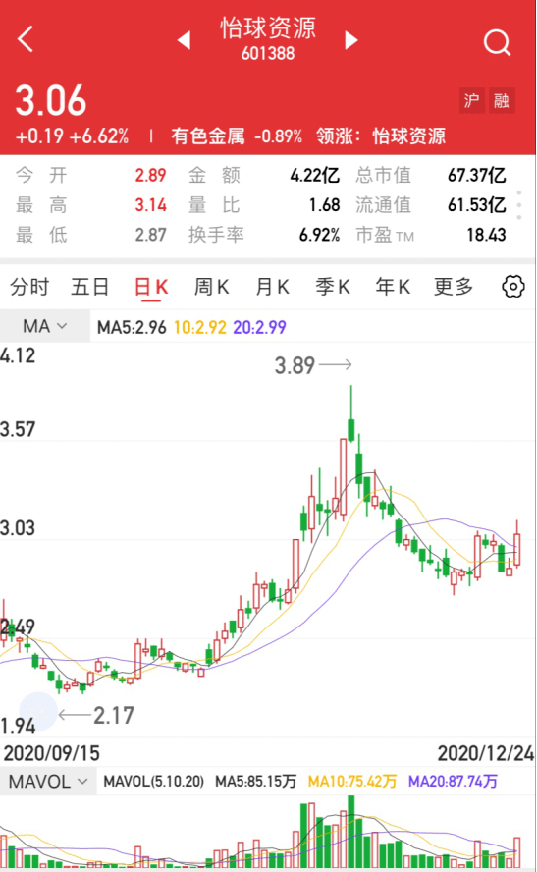
Task: Switch to 分时 intraday tab
Action: (29, 287)
